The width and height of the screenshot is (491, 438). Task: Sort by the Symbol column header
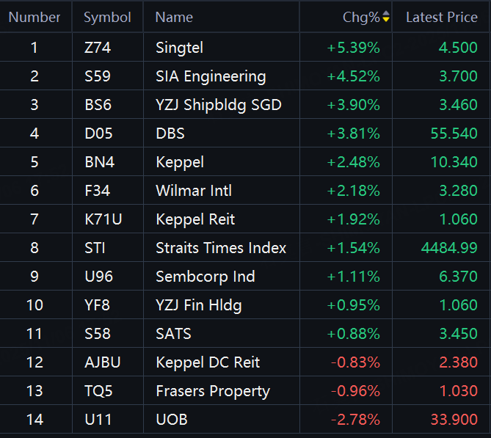tap(107, 17)
